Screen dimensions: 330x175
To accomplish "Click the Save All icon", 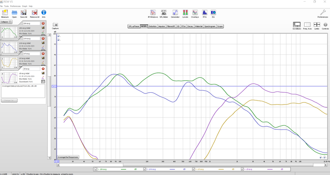I will coord(24,13).
